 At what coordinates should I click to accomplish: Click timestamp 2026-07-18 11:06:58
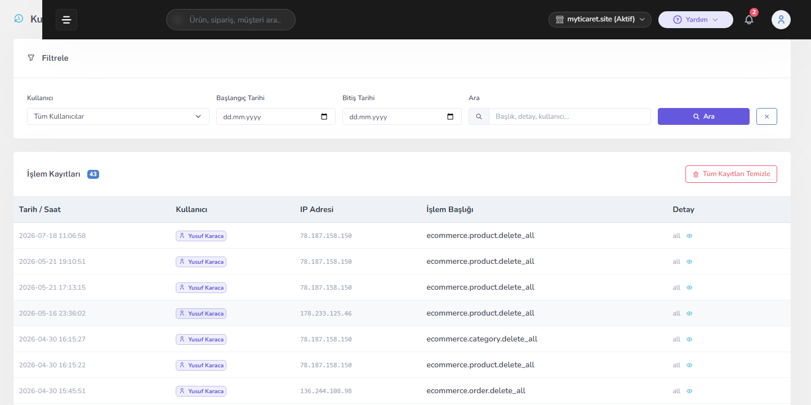[52, 236]
